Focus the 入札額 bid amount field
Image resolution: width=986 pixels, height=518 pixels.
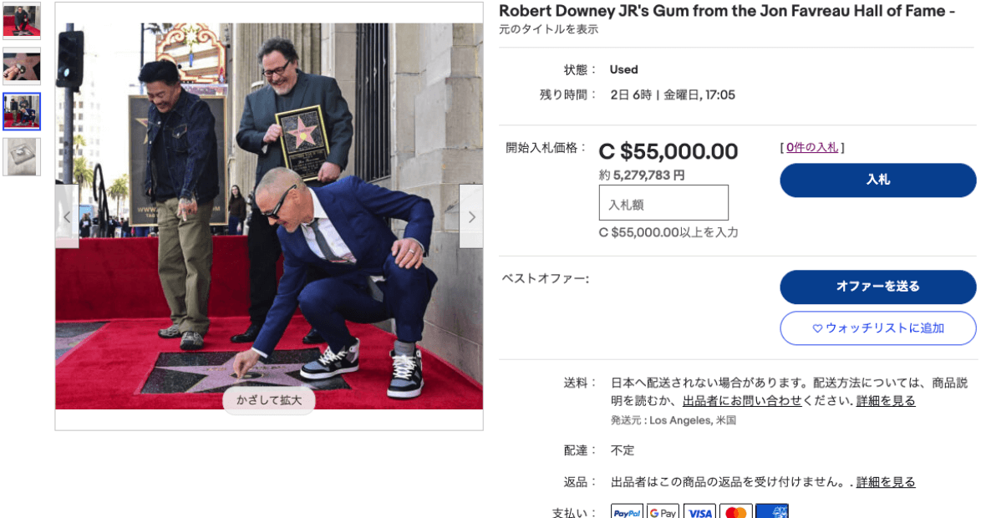pyautogui.click(x=663, y=202)
